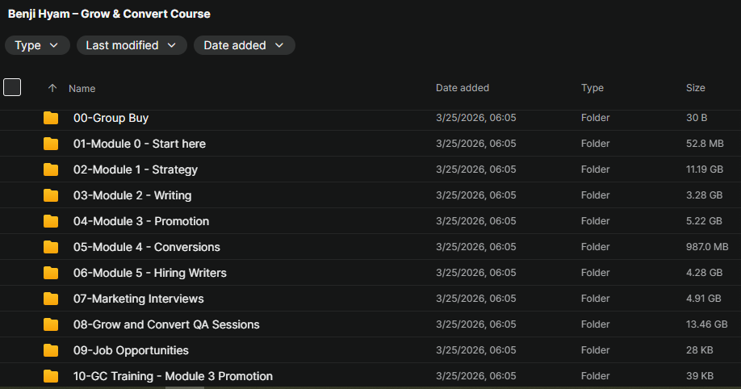Open the 05-Module 4 - Conversions folder

[146, 247]
